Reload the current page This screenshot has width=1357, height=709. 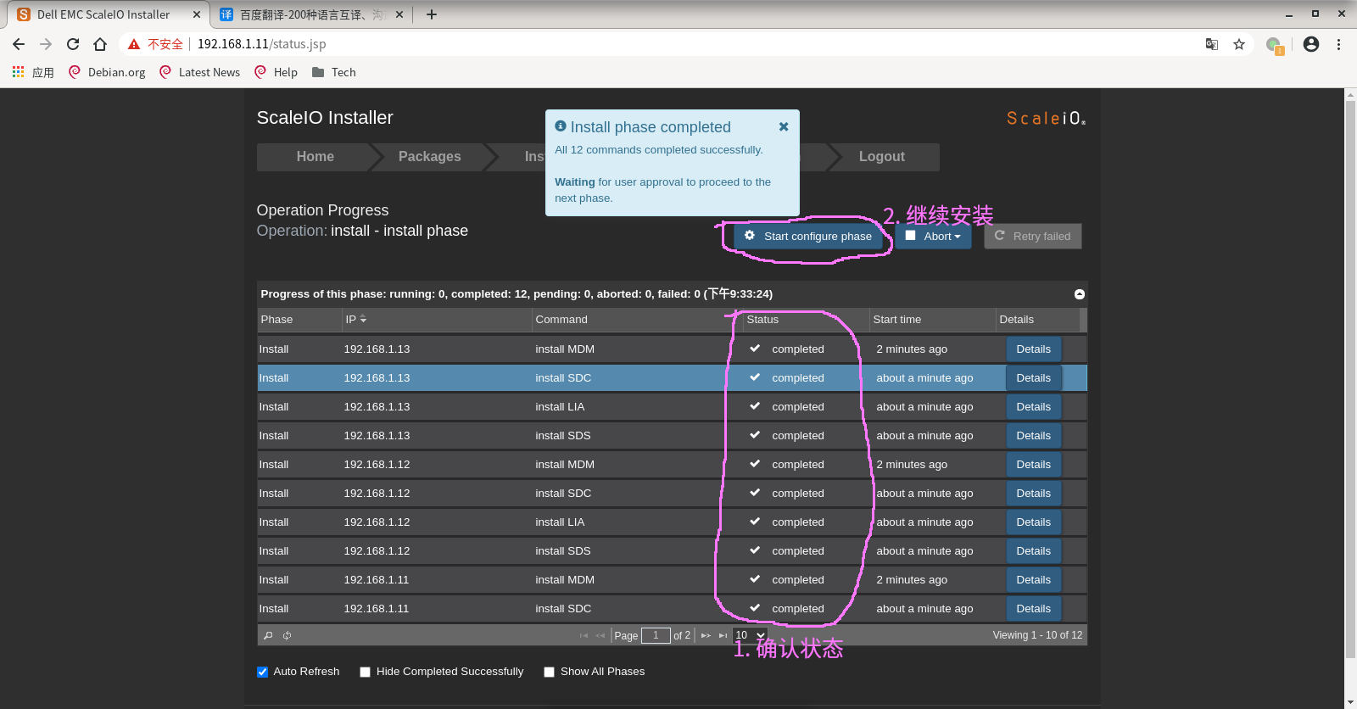click(x=73, y=44)
